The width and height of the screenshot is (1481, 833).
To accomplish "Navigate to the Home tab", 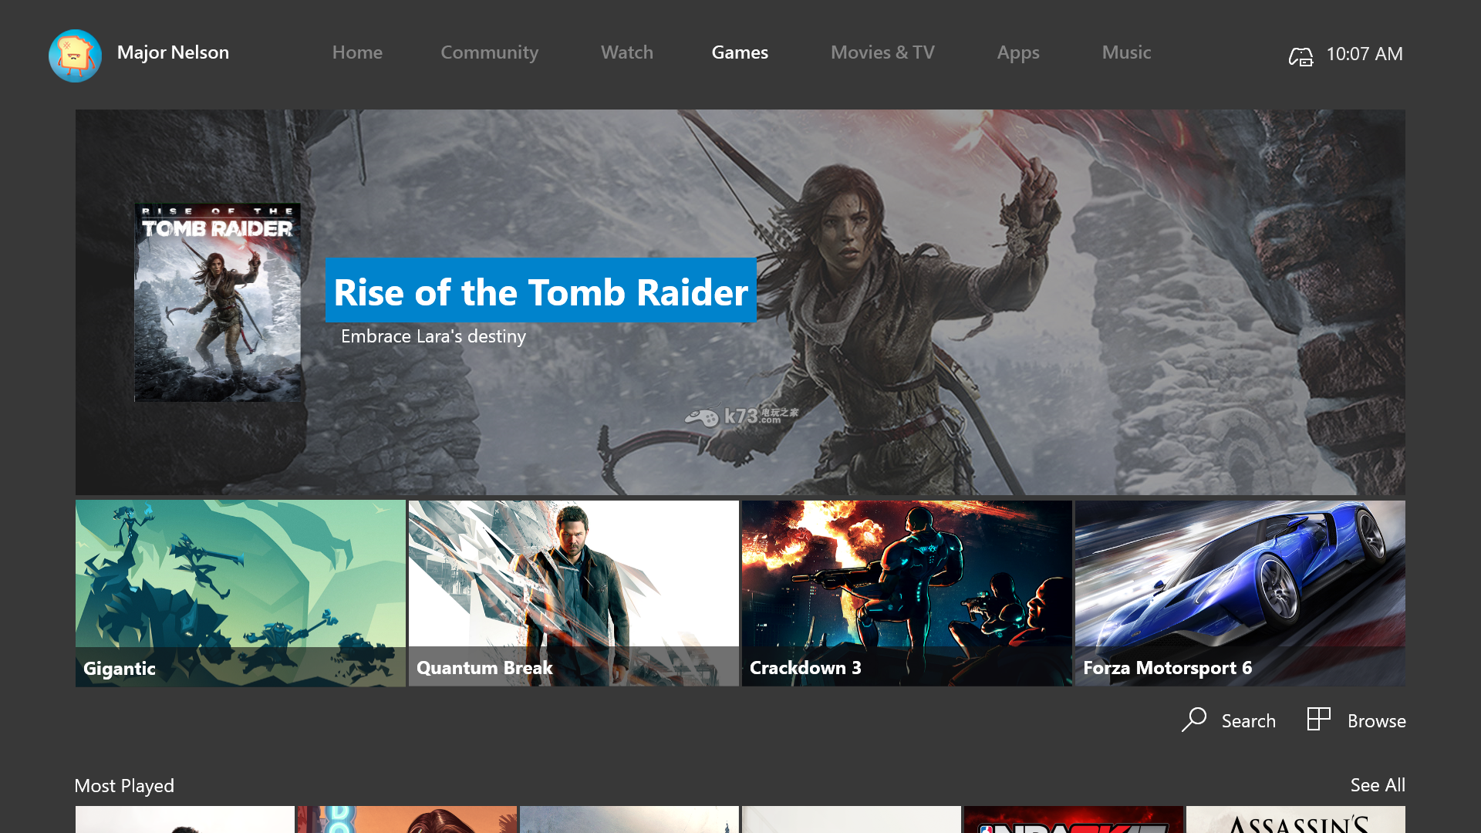I will click(357, 52).
